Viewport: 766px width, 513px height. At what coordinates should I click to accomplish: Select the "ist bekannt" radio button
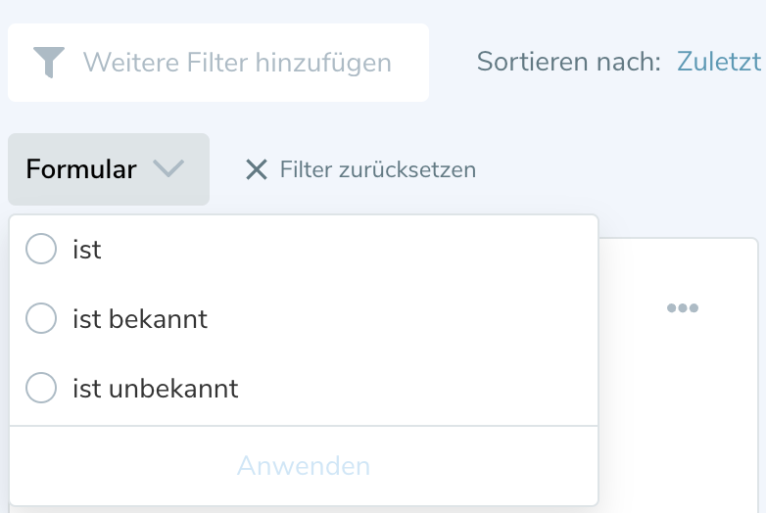coord(41,319)
